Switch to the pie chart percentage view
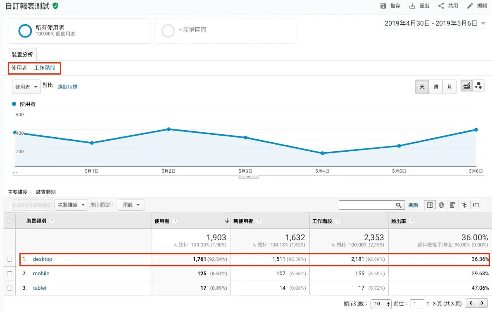The width and height of the screenshot is (492, 312). click(x=442, y=205)
